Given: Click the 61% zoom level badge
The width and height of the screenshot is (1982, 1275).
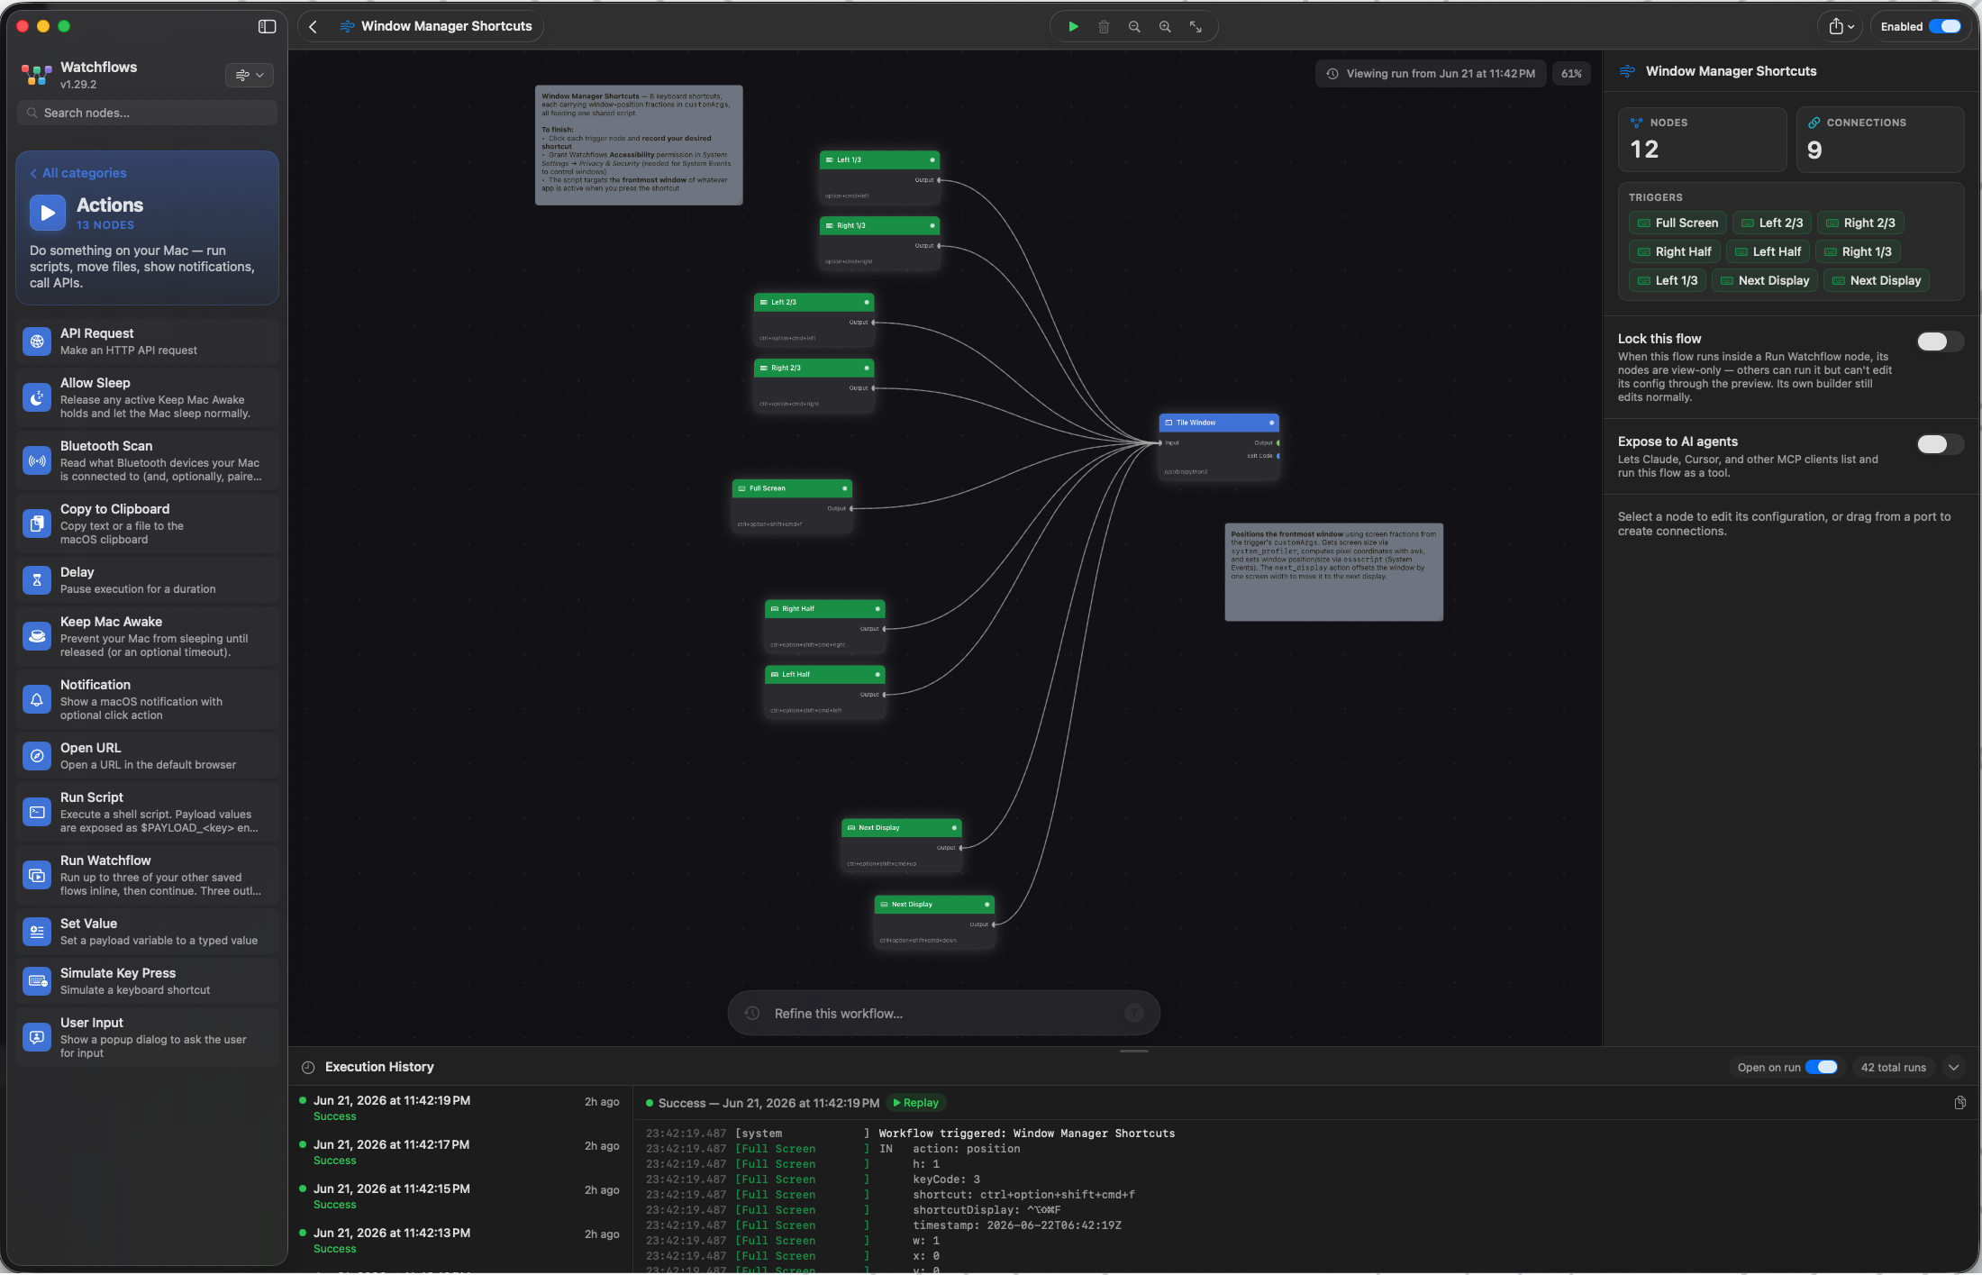Looking at the screenshot, I should coord(1571,74).
